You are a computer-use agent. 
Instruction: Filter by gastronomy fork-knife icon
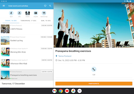pos(44,13)
